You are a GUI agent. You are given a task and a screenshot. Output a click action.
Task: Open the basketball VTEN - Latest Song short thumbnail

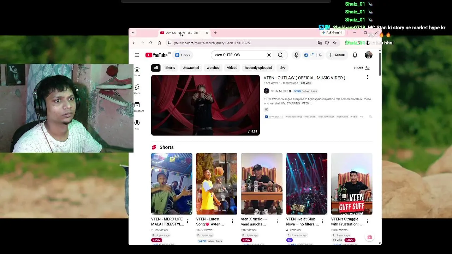pyautogui.click(x=217, y=184)
